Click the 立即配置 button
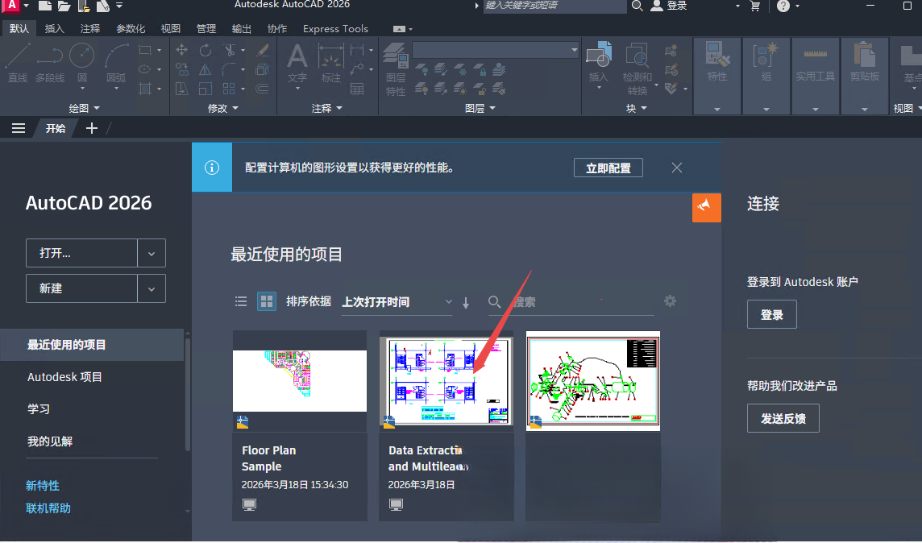The image size is (922, 543). 608,168
